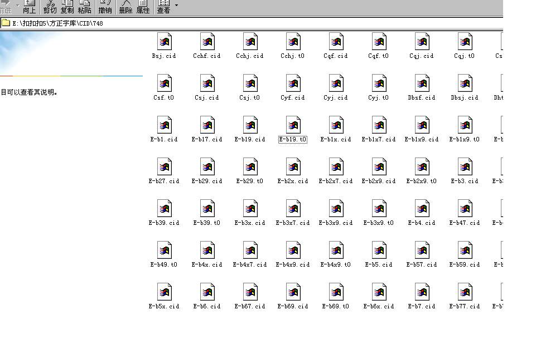Image resolution: width=536 pixels, height=349 pixels.
Task: Select the Csj.cid file icon
Action: coord(207,83)
